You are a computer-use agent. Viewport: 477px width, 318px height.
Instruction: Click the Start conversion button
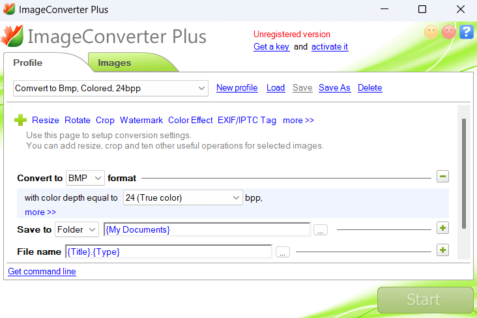[425, 300]
